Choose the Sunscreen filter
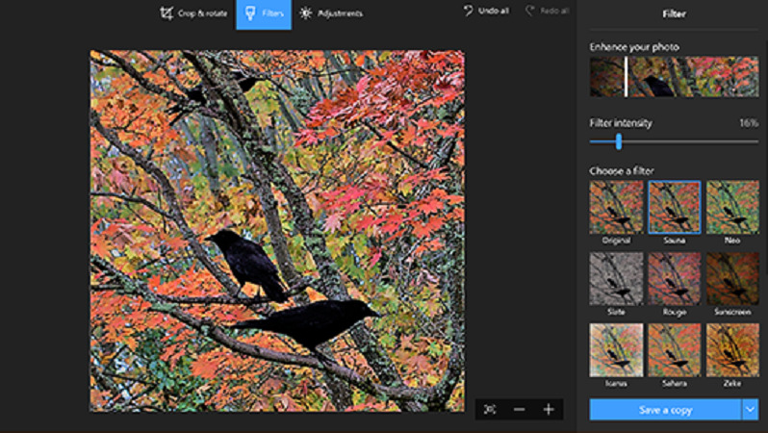 pyautogui.click(x=732, y=278)
